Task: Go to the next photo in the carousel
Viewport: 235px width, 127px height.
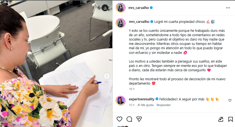Action: point(107,76)
